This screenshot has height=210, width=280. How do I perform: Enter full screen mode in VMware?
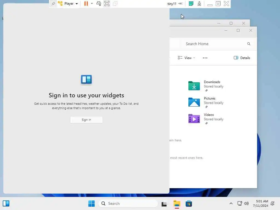107,4
